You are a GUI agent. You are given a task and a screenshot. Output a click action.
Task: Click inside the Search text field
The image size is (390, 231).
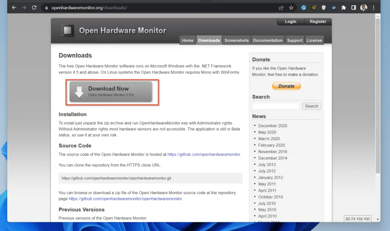[x=275, y=106]
